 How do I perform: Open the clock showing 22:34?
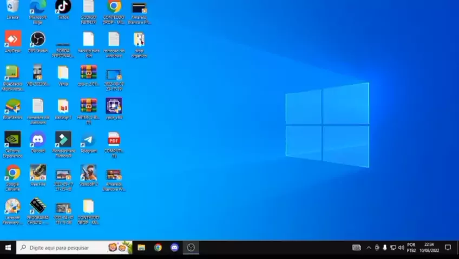(x=429, y=248)
